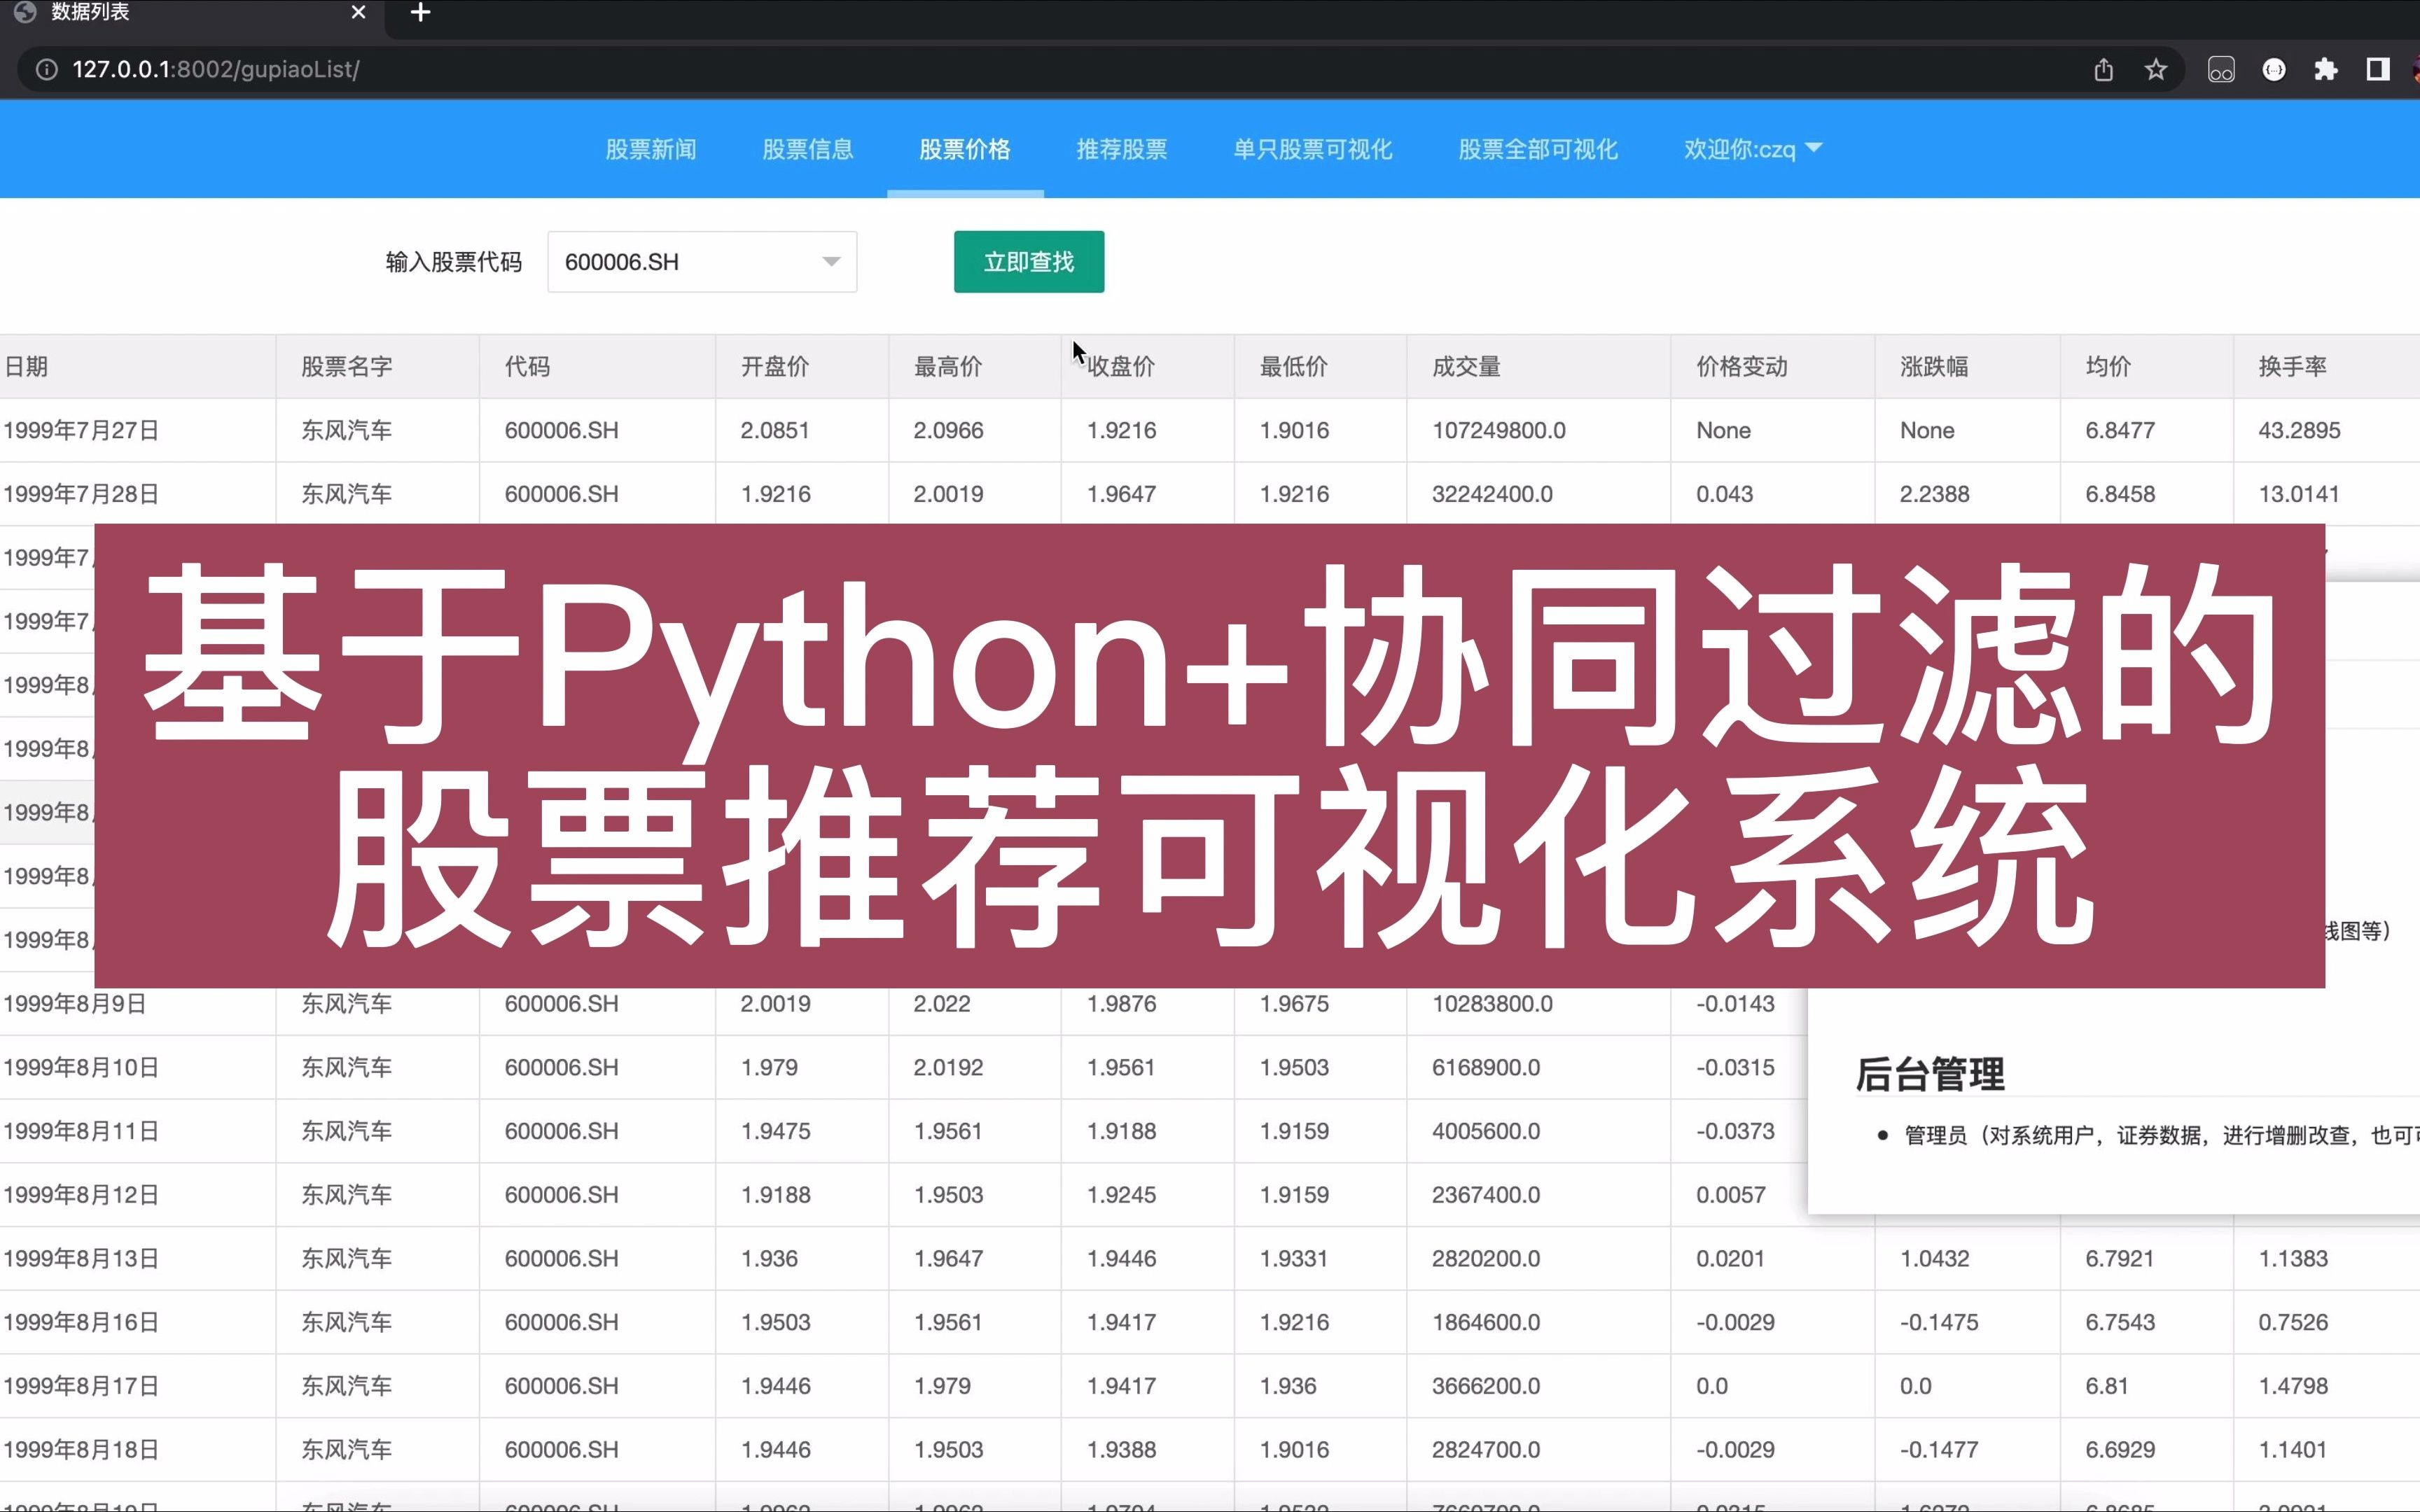Switch to the 股票信息 navigation tab
This screenshot has height=1512, width=2420.
(x=808, y=149)
